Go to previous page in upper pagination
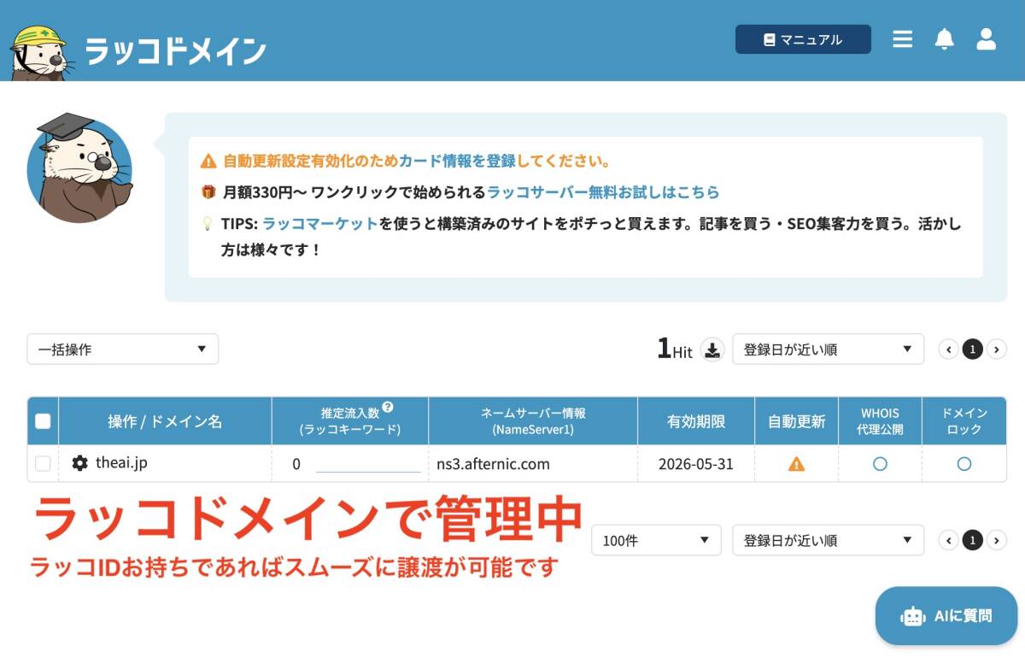Image resolution: width=1025 pixels, height=664 pixels. (x=948, y=349)
